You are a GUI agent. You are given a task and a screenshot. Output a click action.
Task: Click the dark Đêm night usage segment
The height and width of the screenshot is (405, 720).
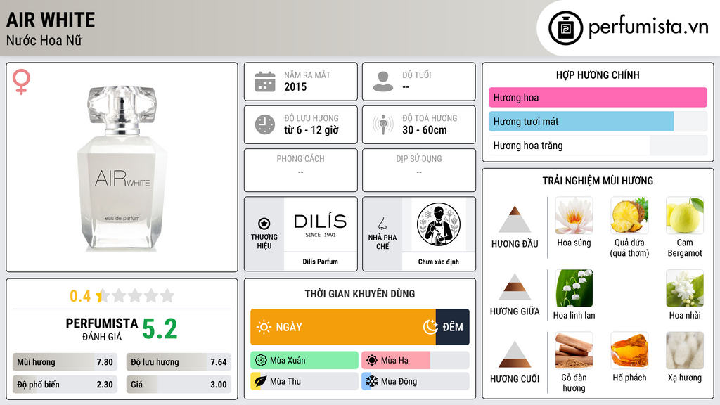[453, 327]
